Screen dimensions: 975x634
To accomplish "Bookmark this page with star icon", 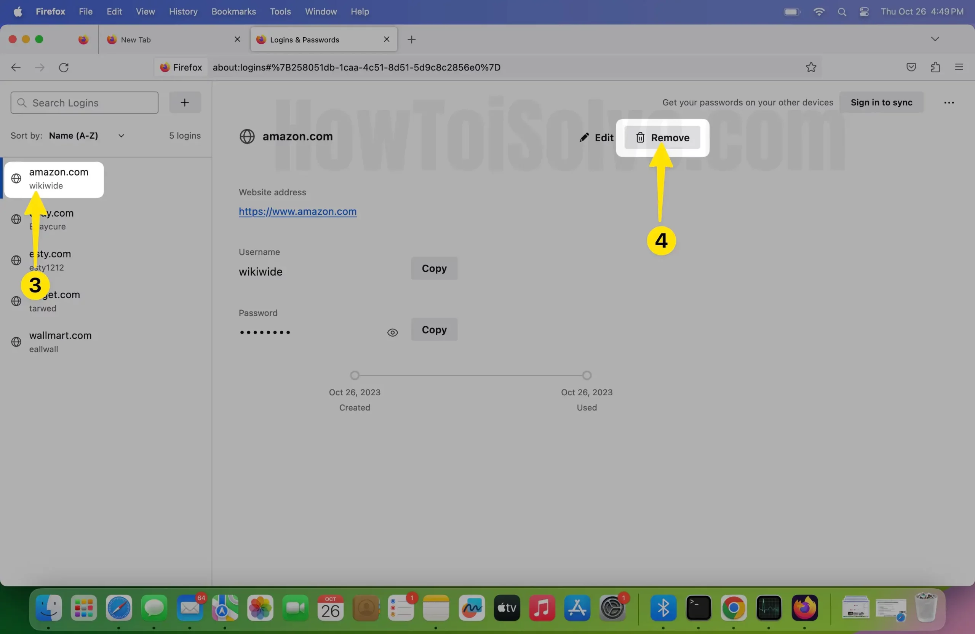I will [811, 67].
